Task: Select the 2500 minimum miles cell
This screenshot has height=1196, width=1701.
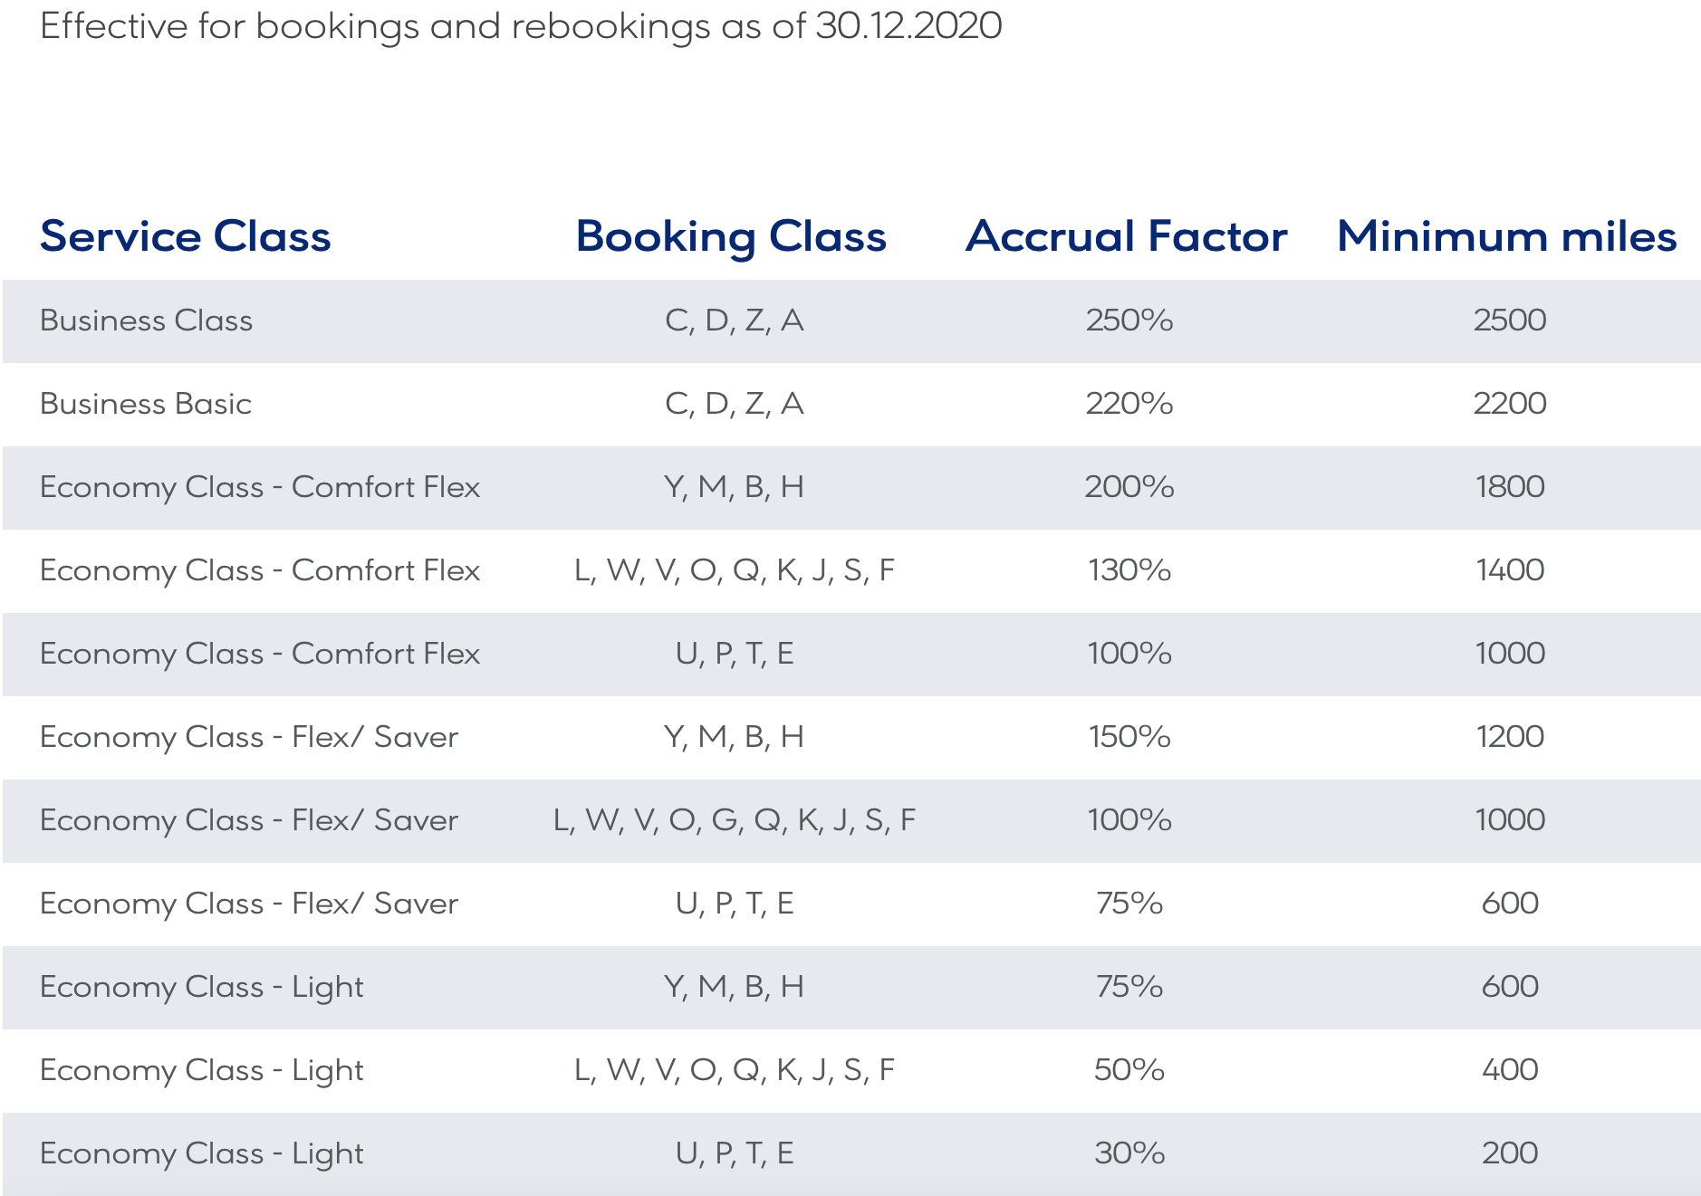Action: [x=1509, y=321]
